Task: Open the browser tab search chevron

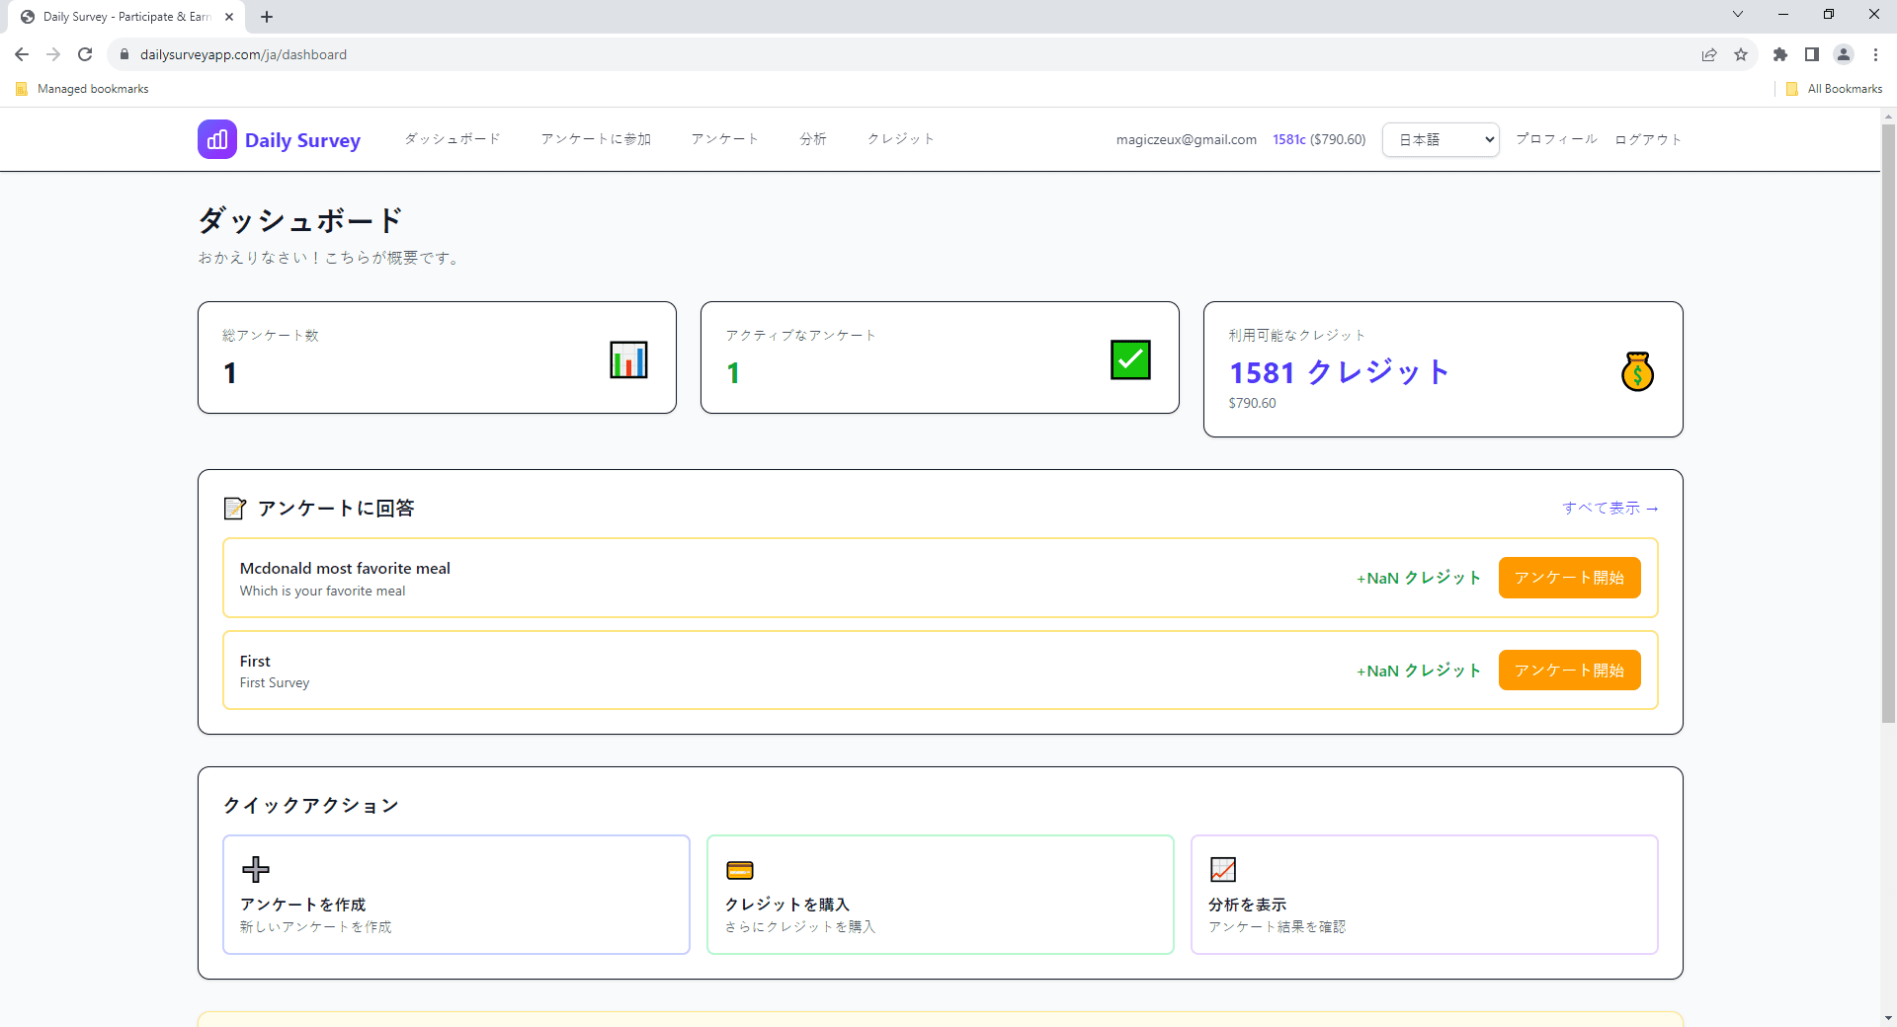Action: click(1738, 14)
